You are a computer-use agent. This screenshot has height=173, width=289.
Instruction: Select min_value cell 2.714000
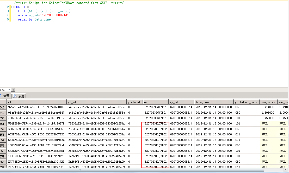(x=269, y=107)
